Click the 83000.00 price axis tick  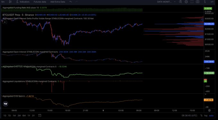[209, 19]
